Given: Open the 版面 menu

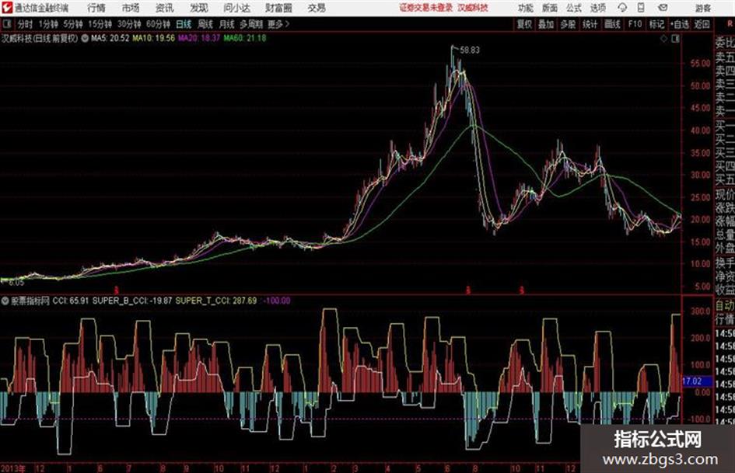Looking at the screenshot, I should (549, 8).
